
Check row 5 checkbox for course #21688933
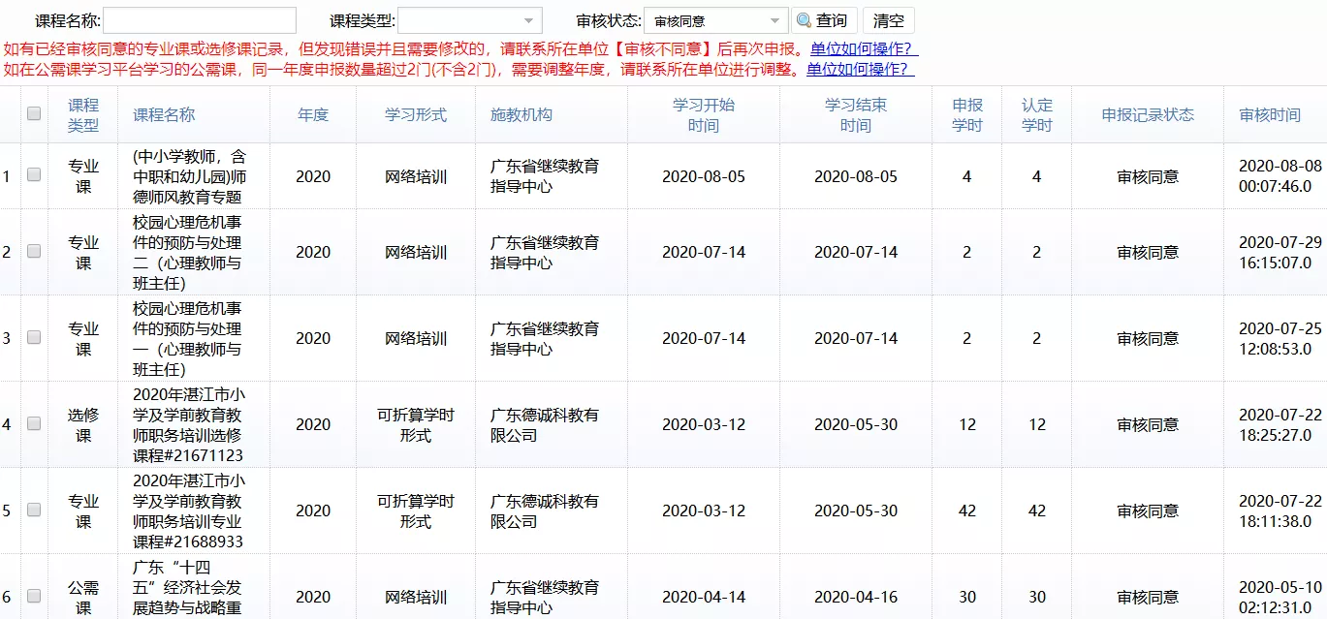point(34,510)
